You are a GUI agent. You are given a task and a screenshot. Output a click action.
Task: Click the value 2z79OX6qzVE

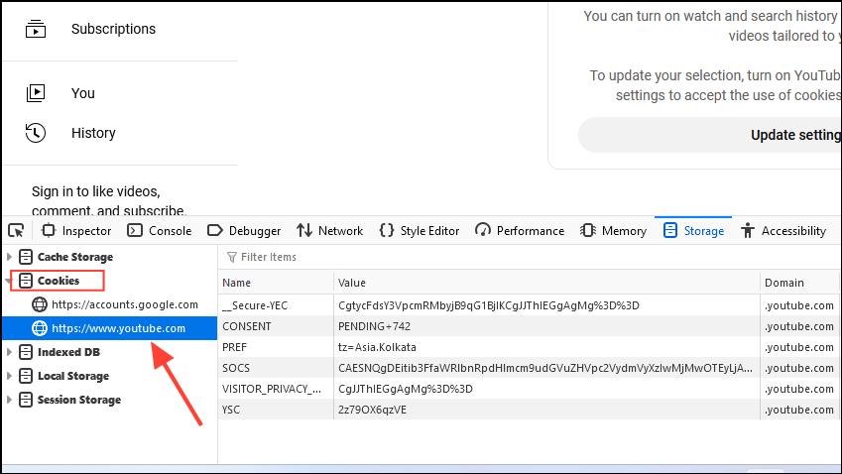coord(372,411)
